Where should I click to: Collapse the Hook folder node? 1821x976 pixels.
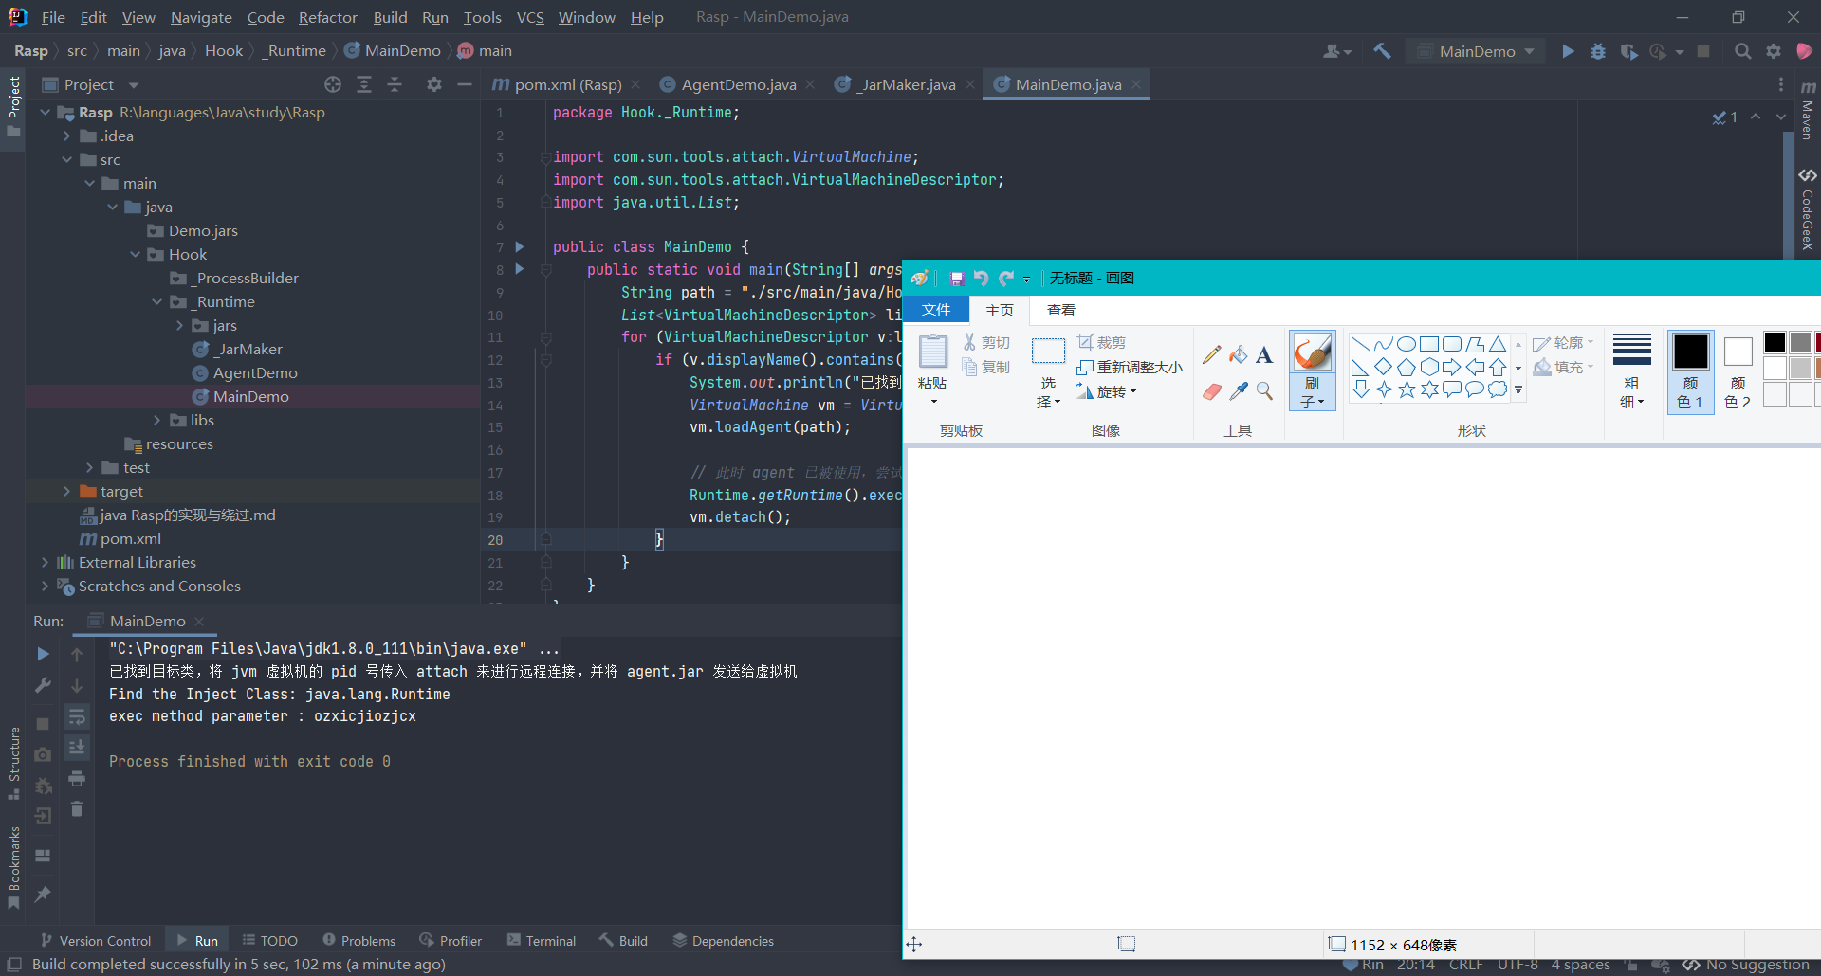pos(136,254)
